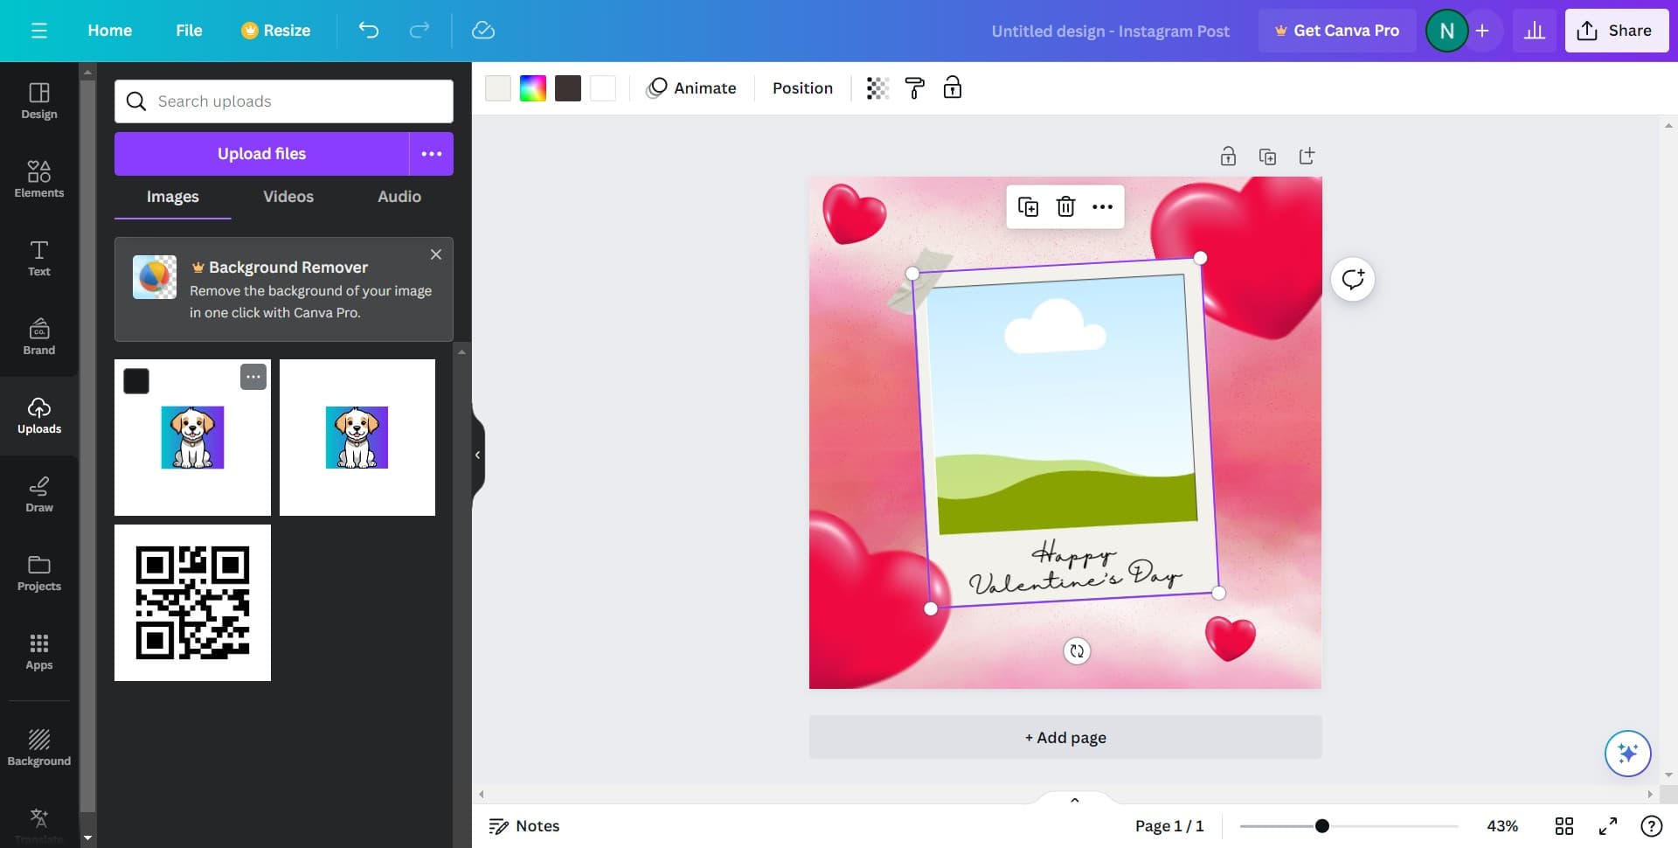
Task: Click the Upload files button
Action: tap(260, 153)
